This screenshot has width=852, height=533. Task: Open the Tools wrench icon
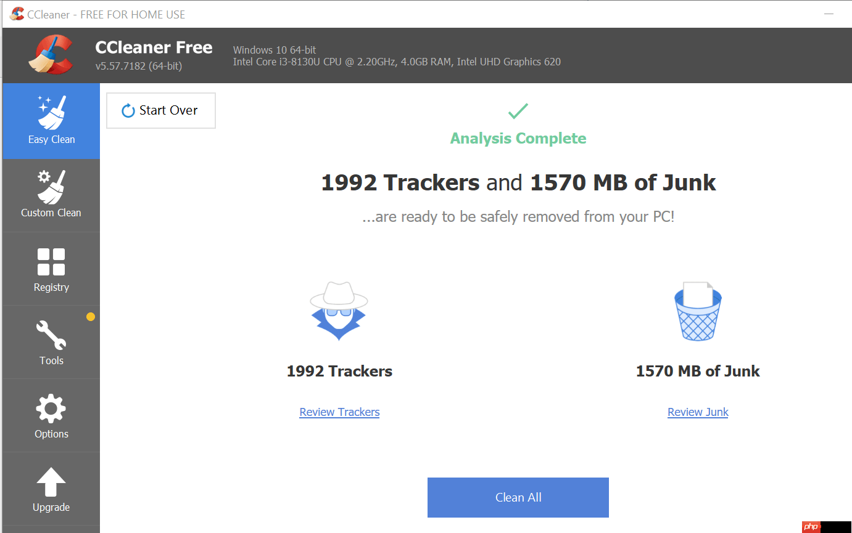click(x=51, y=335)
